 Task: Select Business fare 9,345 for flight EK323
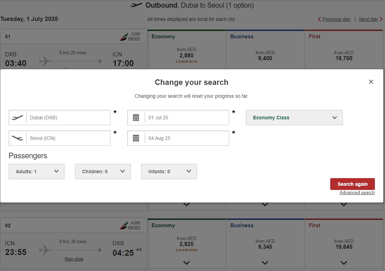coord(265,244)
